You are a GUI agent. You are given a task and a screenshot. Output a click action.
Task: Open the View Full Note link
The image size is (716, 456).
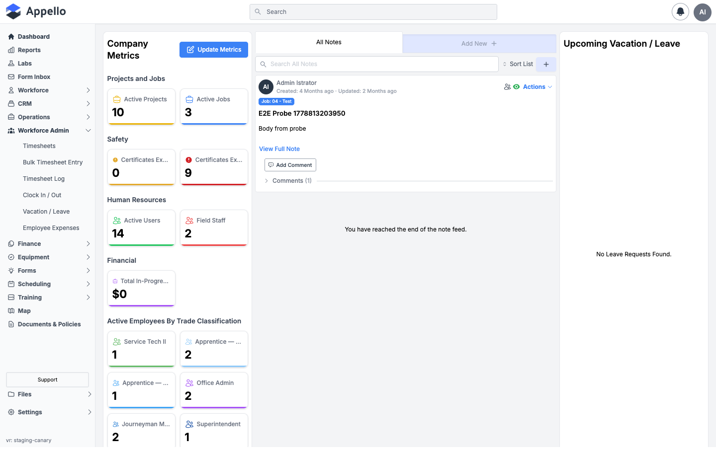click(279, 149)
